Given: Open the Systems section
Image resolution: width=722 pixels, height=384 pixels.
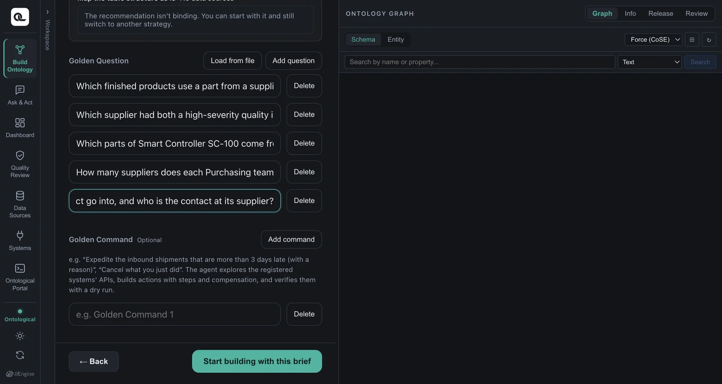Looking at the screenshot, I should (20, 241).
